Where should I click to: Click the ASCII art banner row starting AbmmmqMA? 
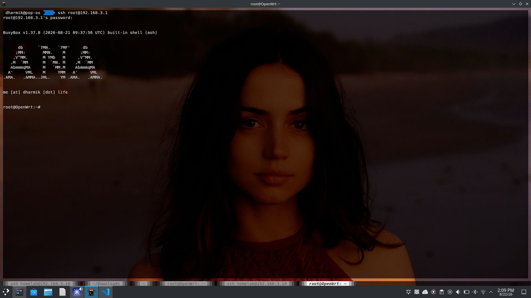(53, 67)
